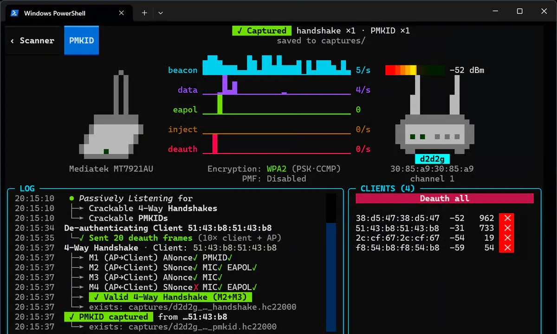Click the M4 SNonce MIC EAPOL line

click(x=173, y=287)
